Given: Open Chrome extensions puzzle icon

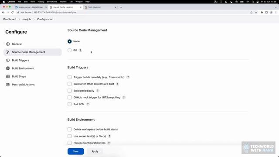Looking at the screenshot, I should click(x=262, y=13).
